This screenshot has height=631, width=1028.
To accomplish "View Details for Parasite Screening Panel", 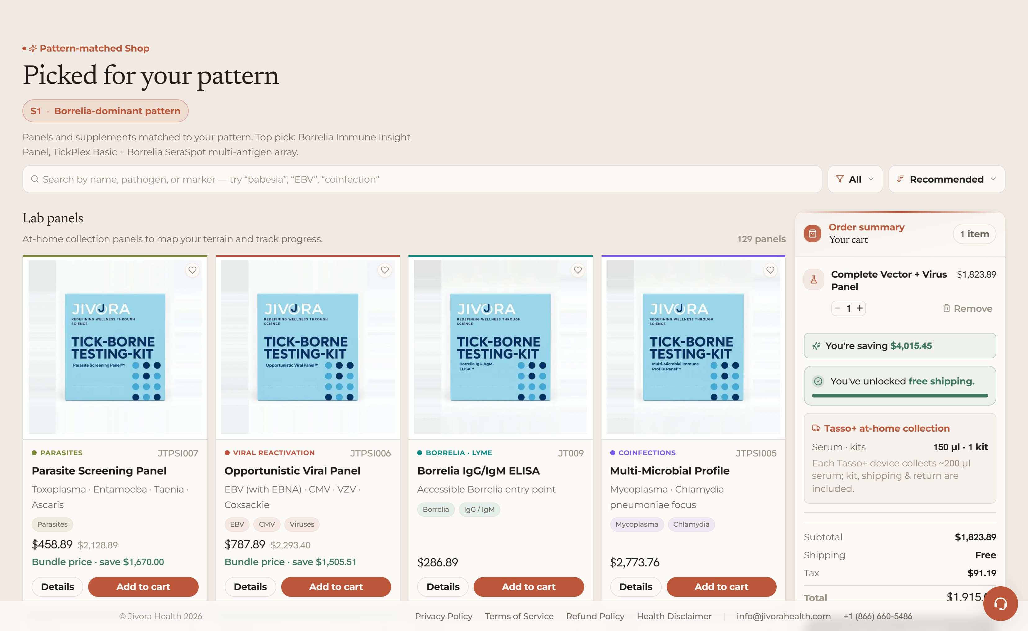I will (57, 587).
